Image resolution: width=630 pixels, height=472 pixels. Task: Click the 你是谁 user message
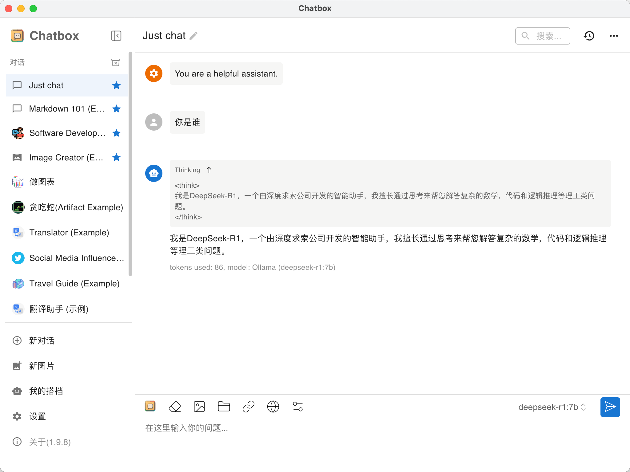tap(187, 122)
